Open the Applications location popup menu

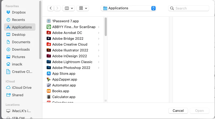tap(128, 8)
